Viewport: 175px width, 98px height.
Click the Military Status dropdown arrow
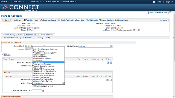coord(63,83)
